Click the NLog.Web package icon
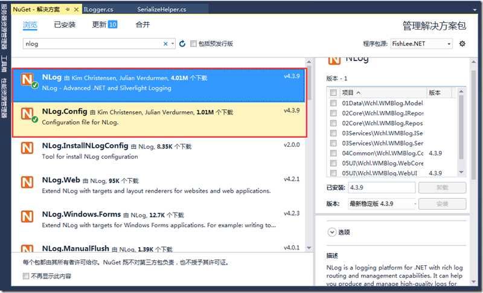This screenshot has width=483, height=293. tap(27, 182)
